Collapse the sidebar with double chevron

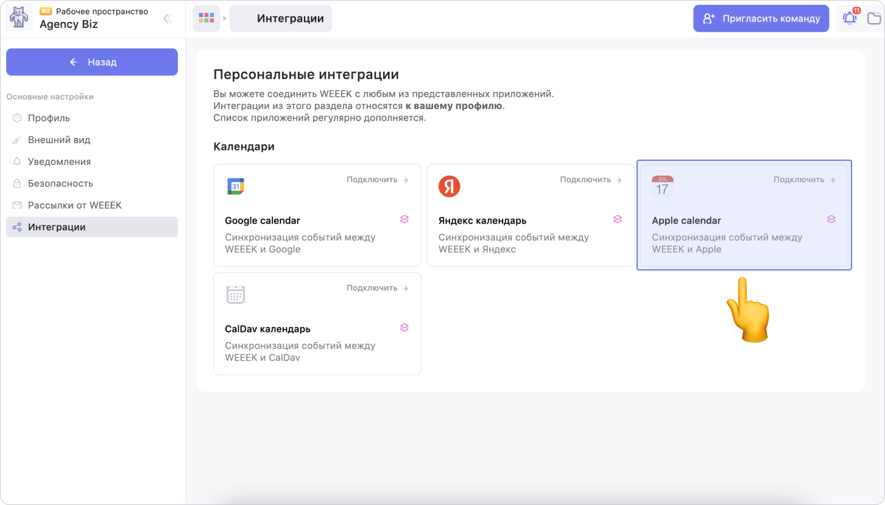(167, 18)
